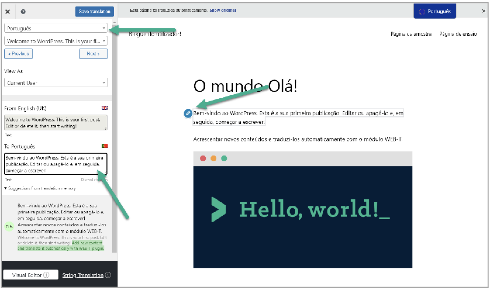Viewport: 490px width, 290px height.
Task: Click the O mundo Olá! heading
Action: pos(245,86)
